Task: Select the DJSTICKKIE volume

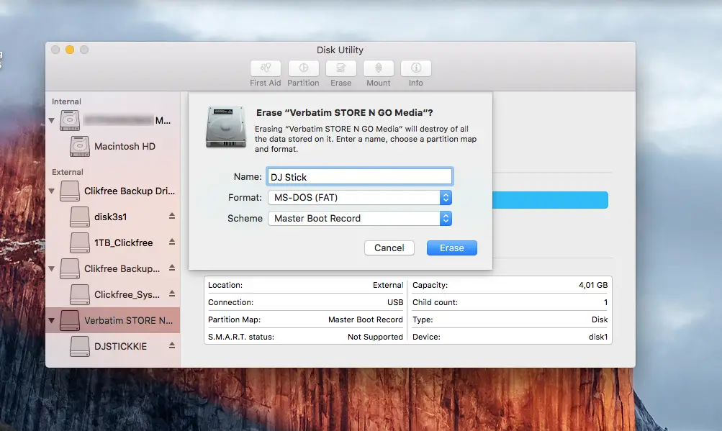Action: [112, 346]
